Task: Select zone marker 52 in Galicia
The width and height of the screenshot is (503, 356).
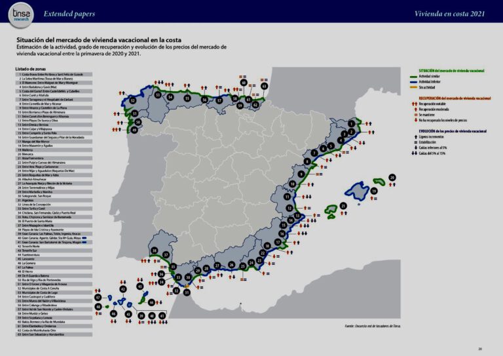Action: click(133, 101)
